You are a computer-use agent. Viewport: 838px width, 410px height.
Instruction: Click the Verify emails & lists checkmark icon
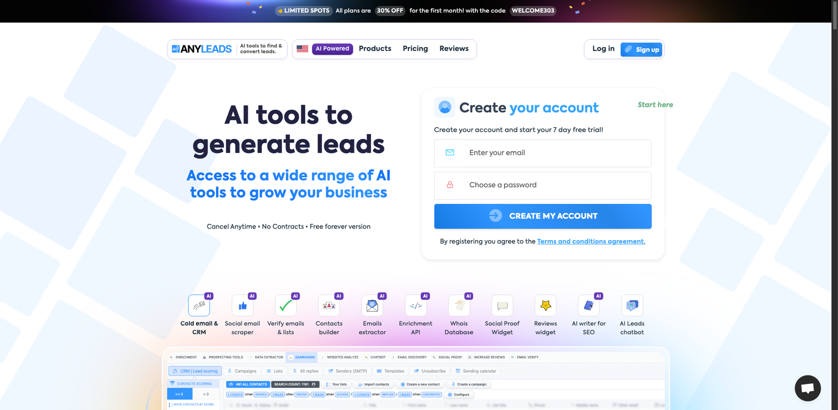coord(285,305)
